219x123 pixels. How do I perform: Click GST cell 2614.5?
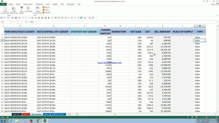pos(147,47)
